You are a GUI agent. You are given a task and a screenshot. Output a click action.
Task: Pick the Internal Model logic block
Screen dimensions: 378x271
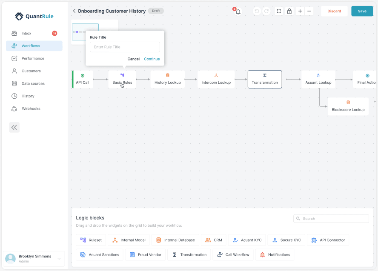pos(129,240)
